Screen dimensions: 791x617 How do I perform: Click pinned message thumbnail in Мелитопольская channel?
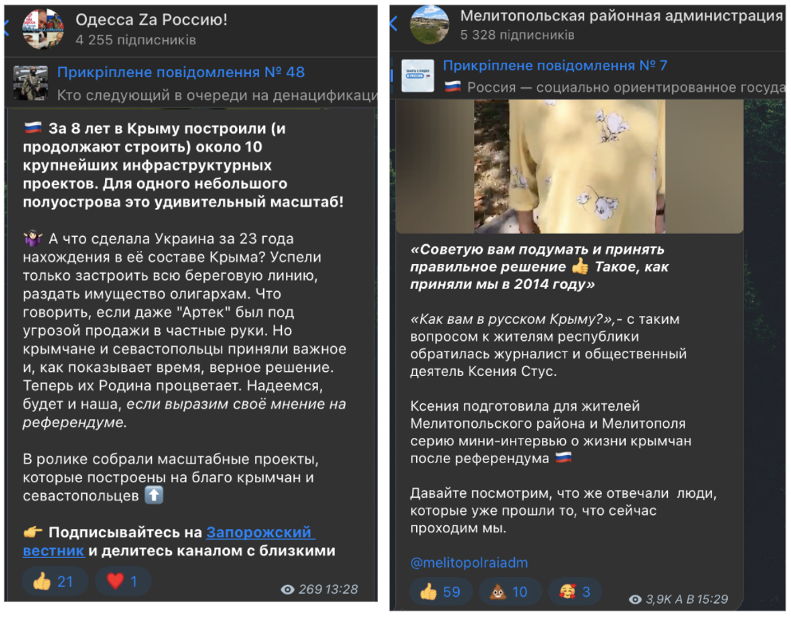[x=418, y=76]
